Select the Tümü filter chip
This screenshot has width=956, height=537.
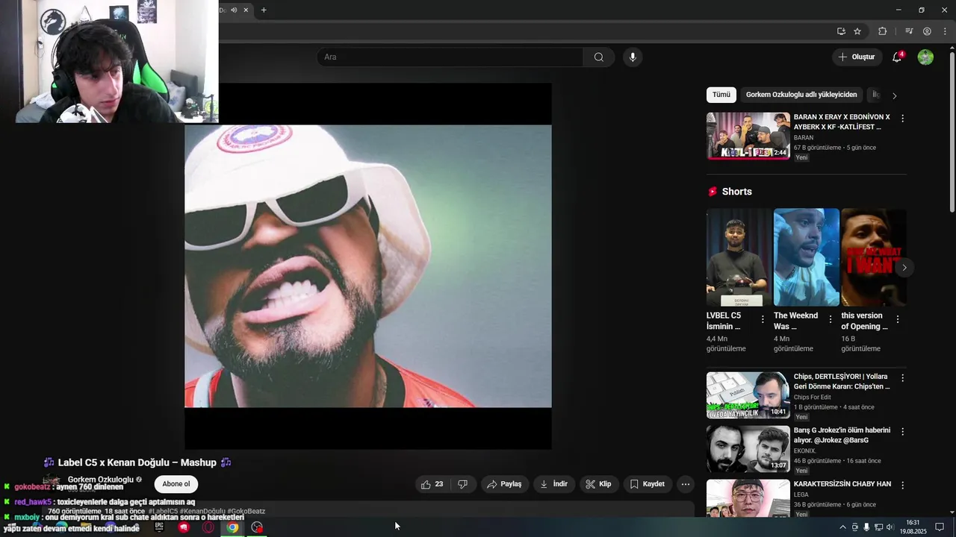click(721, 95)
